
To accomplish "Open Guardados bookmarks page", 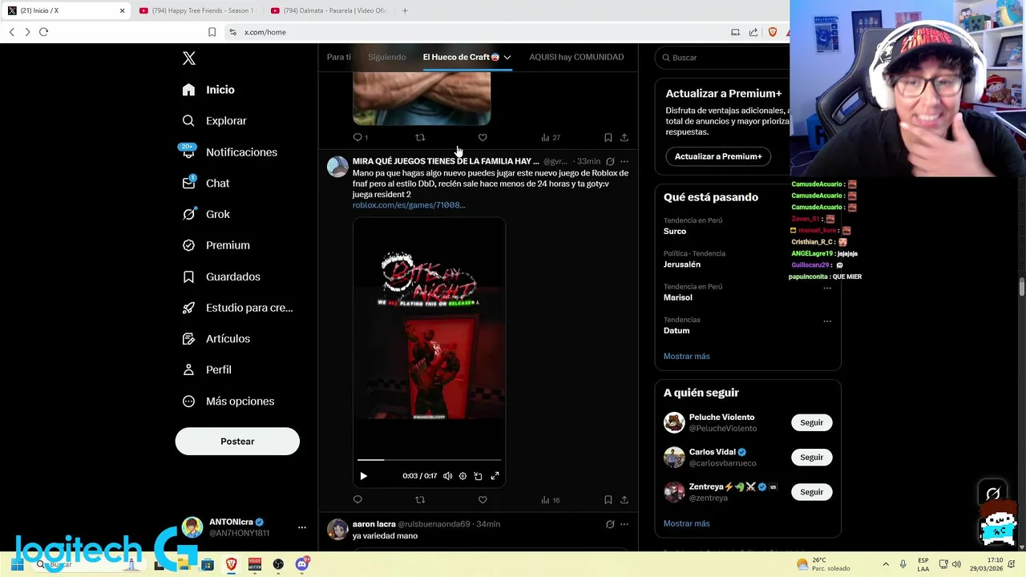I will coord(221,276).
